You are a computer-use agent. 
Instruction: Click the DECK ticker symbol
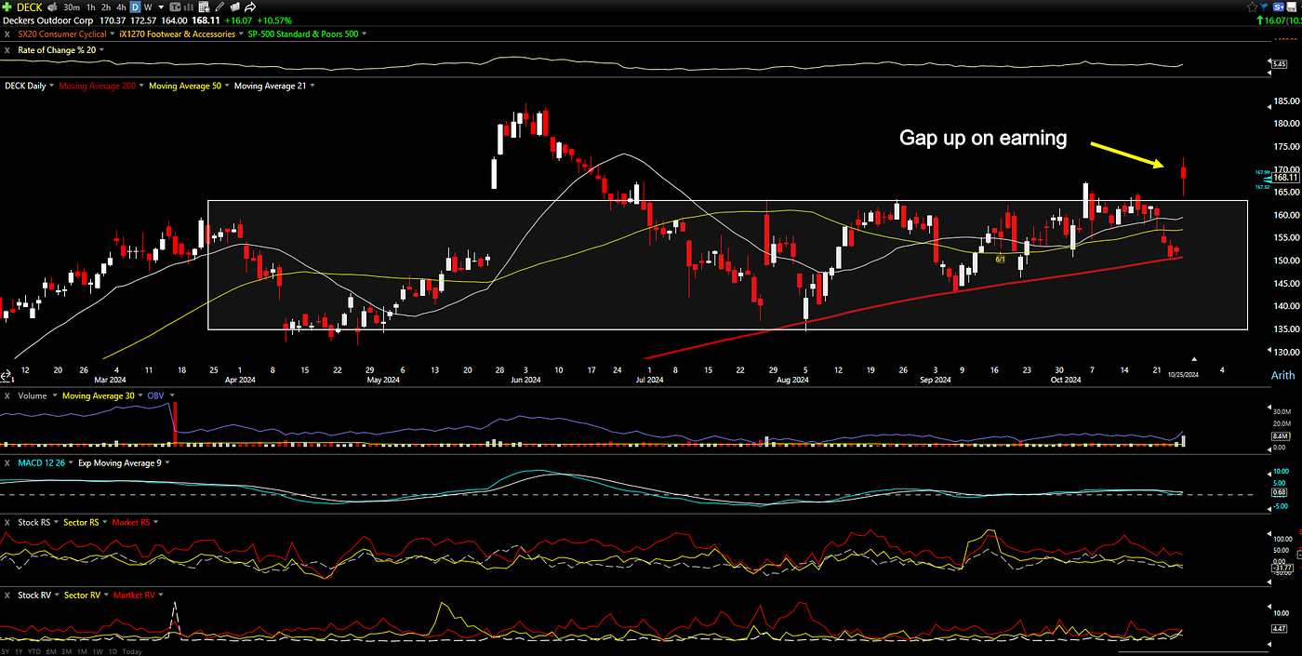tap(30, 7)
